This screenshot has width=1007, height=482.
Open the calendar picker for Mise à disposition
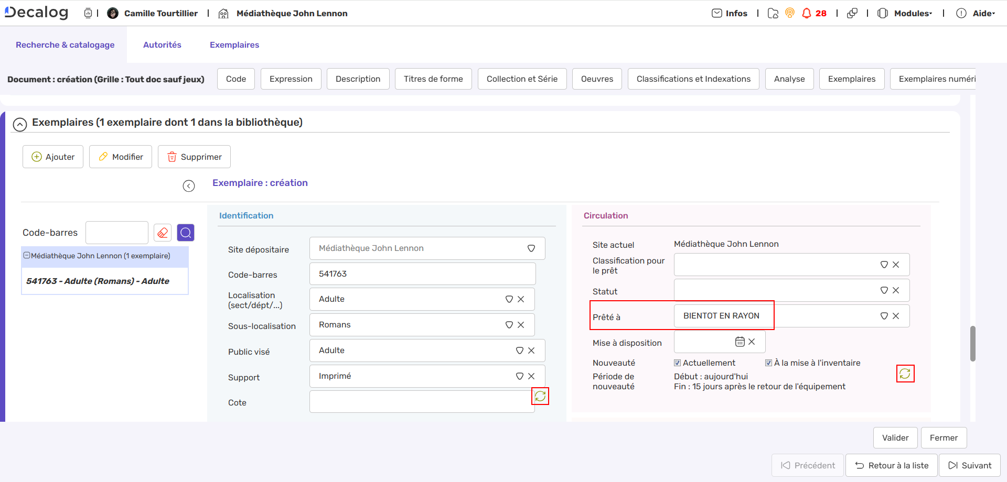point(740,342)
